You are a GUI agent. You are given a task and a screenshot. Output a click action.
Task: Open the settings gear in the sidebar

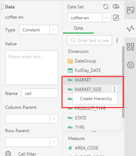(x=131, y=65)
